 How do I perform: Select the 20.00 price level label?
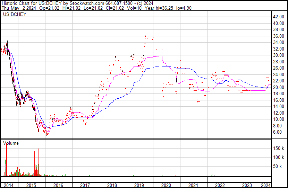click(x=279, y=87)
